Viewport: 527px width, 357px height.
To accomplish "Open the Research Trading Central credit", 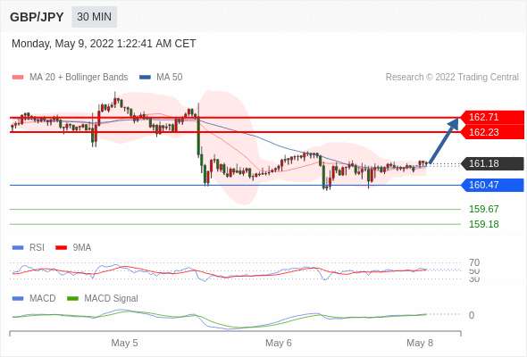I will [x=452, y=78].
